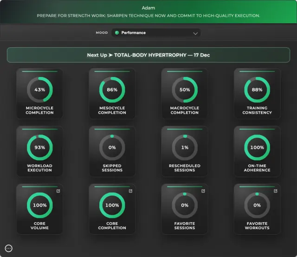
Task: Click the 86% mesocycle progress ring
Action: [x=112, y=90]
